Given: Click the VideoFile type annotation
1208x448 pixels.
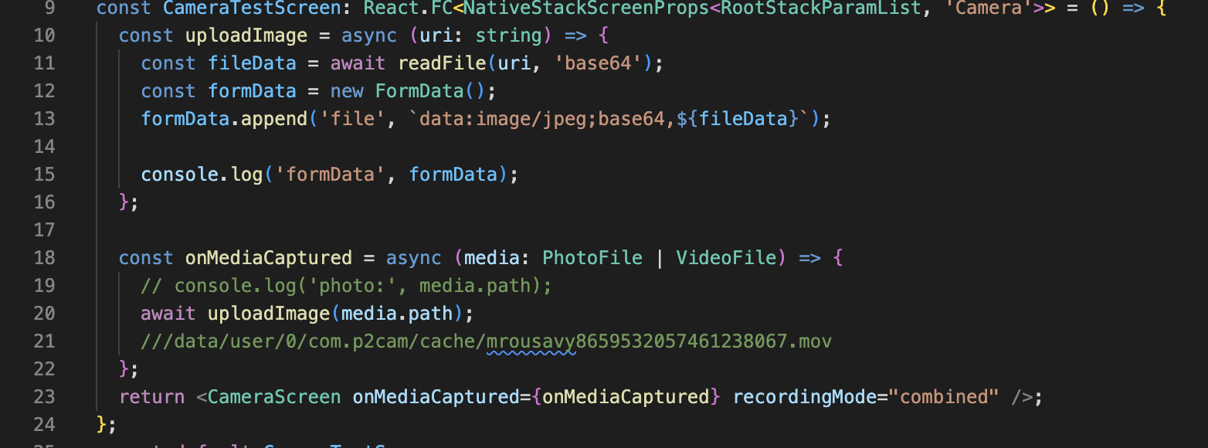Looking at the screenshot, I should [x=726, y=258].
